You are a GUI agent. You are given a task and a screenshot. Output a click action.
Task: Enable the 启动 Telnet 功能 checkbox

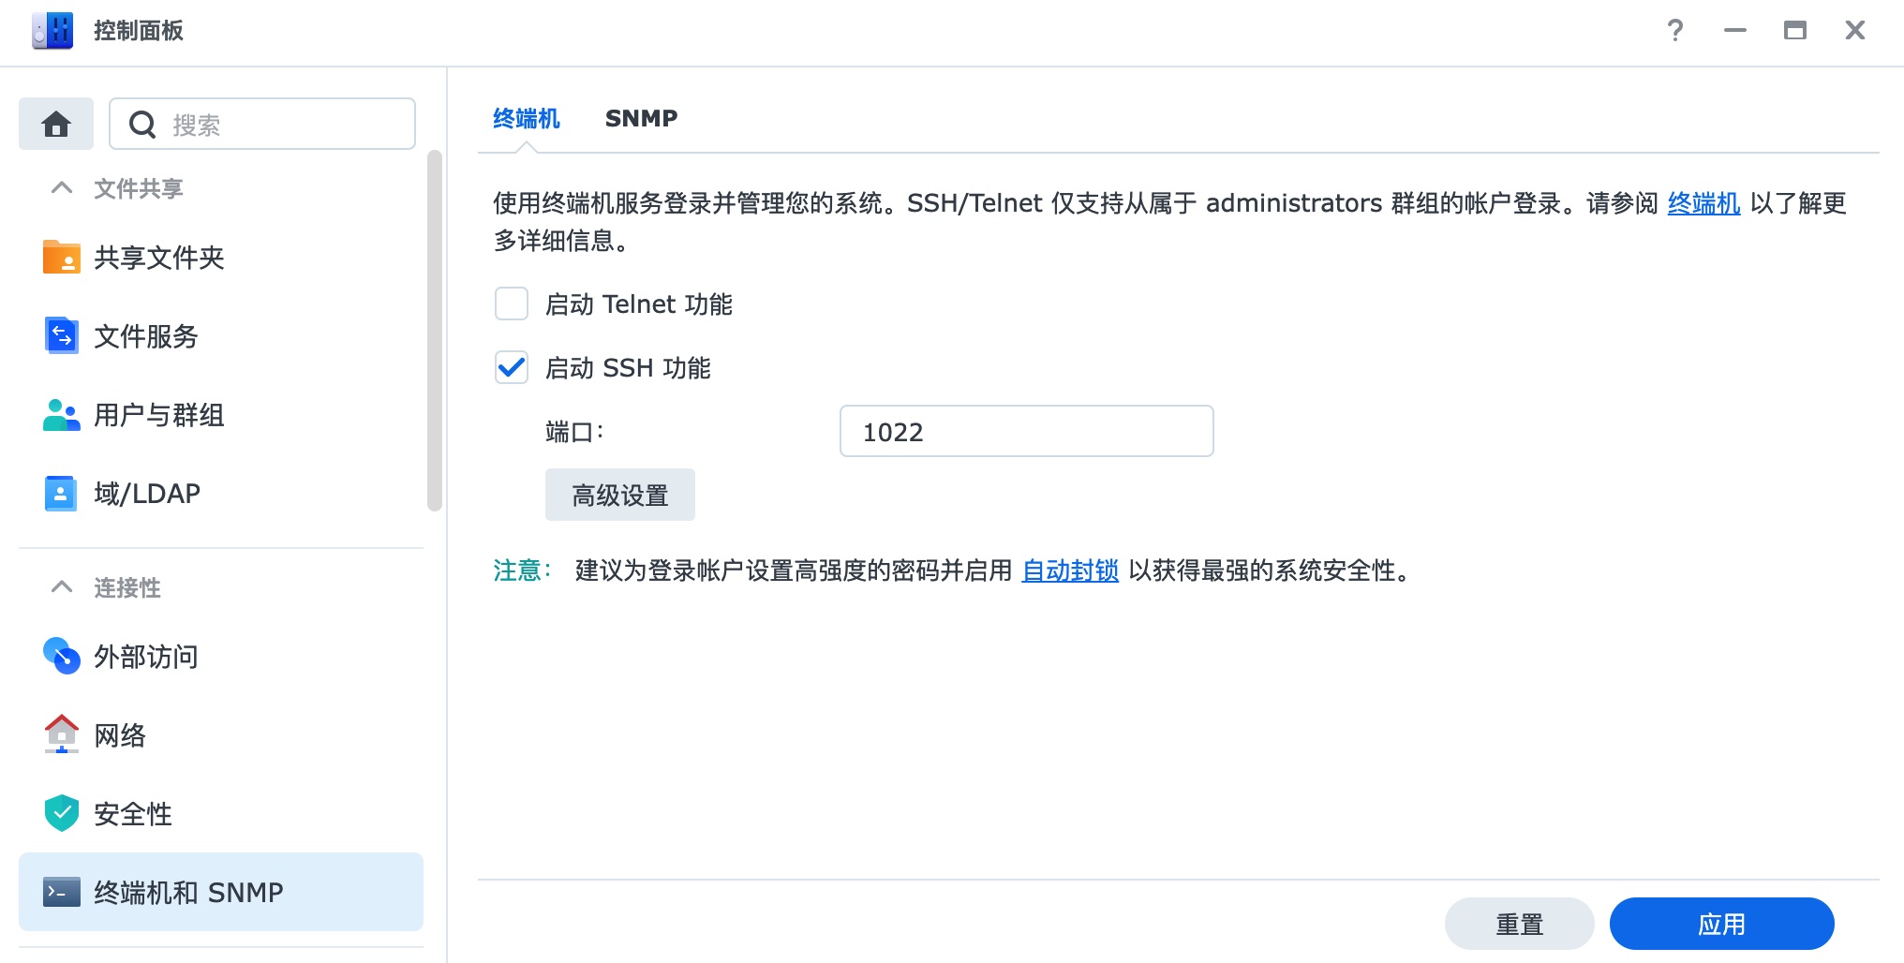(512, 304)
